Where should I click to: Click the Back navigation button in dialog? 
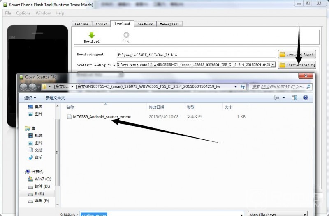(23, 87)
